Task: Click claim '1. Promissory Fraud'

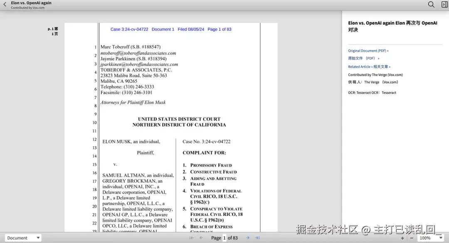Action: point(207,165)
